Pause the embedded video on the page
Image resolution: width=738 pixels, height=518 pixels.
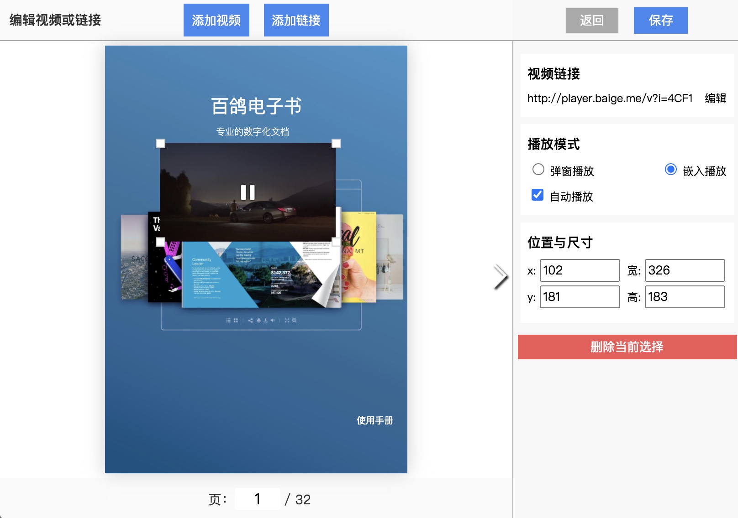point(248,192)
